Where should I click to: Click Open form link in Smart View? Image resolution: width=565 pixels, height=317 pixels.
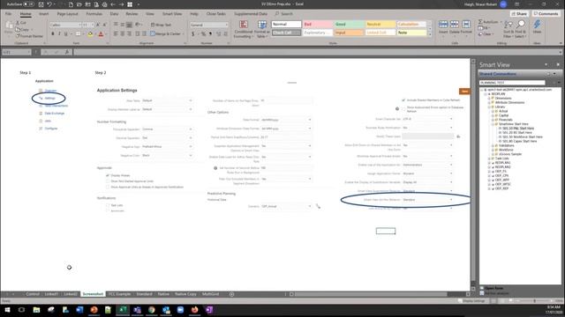click(x=493, y=288)
